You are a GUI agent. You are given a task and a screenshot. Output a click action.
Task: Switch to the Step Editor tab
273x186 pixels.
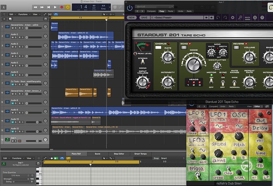119,154
